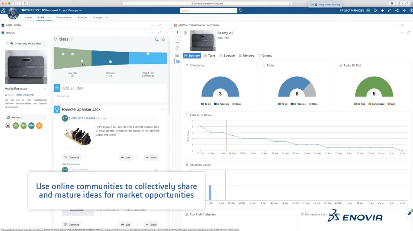The image size is (413, 231).
Task: Open PROJECT MANAGER author link
Action: (x=84, y=119)
